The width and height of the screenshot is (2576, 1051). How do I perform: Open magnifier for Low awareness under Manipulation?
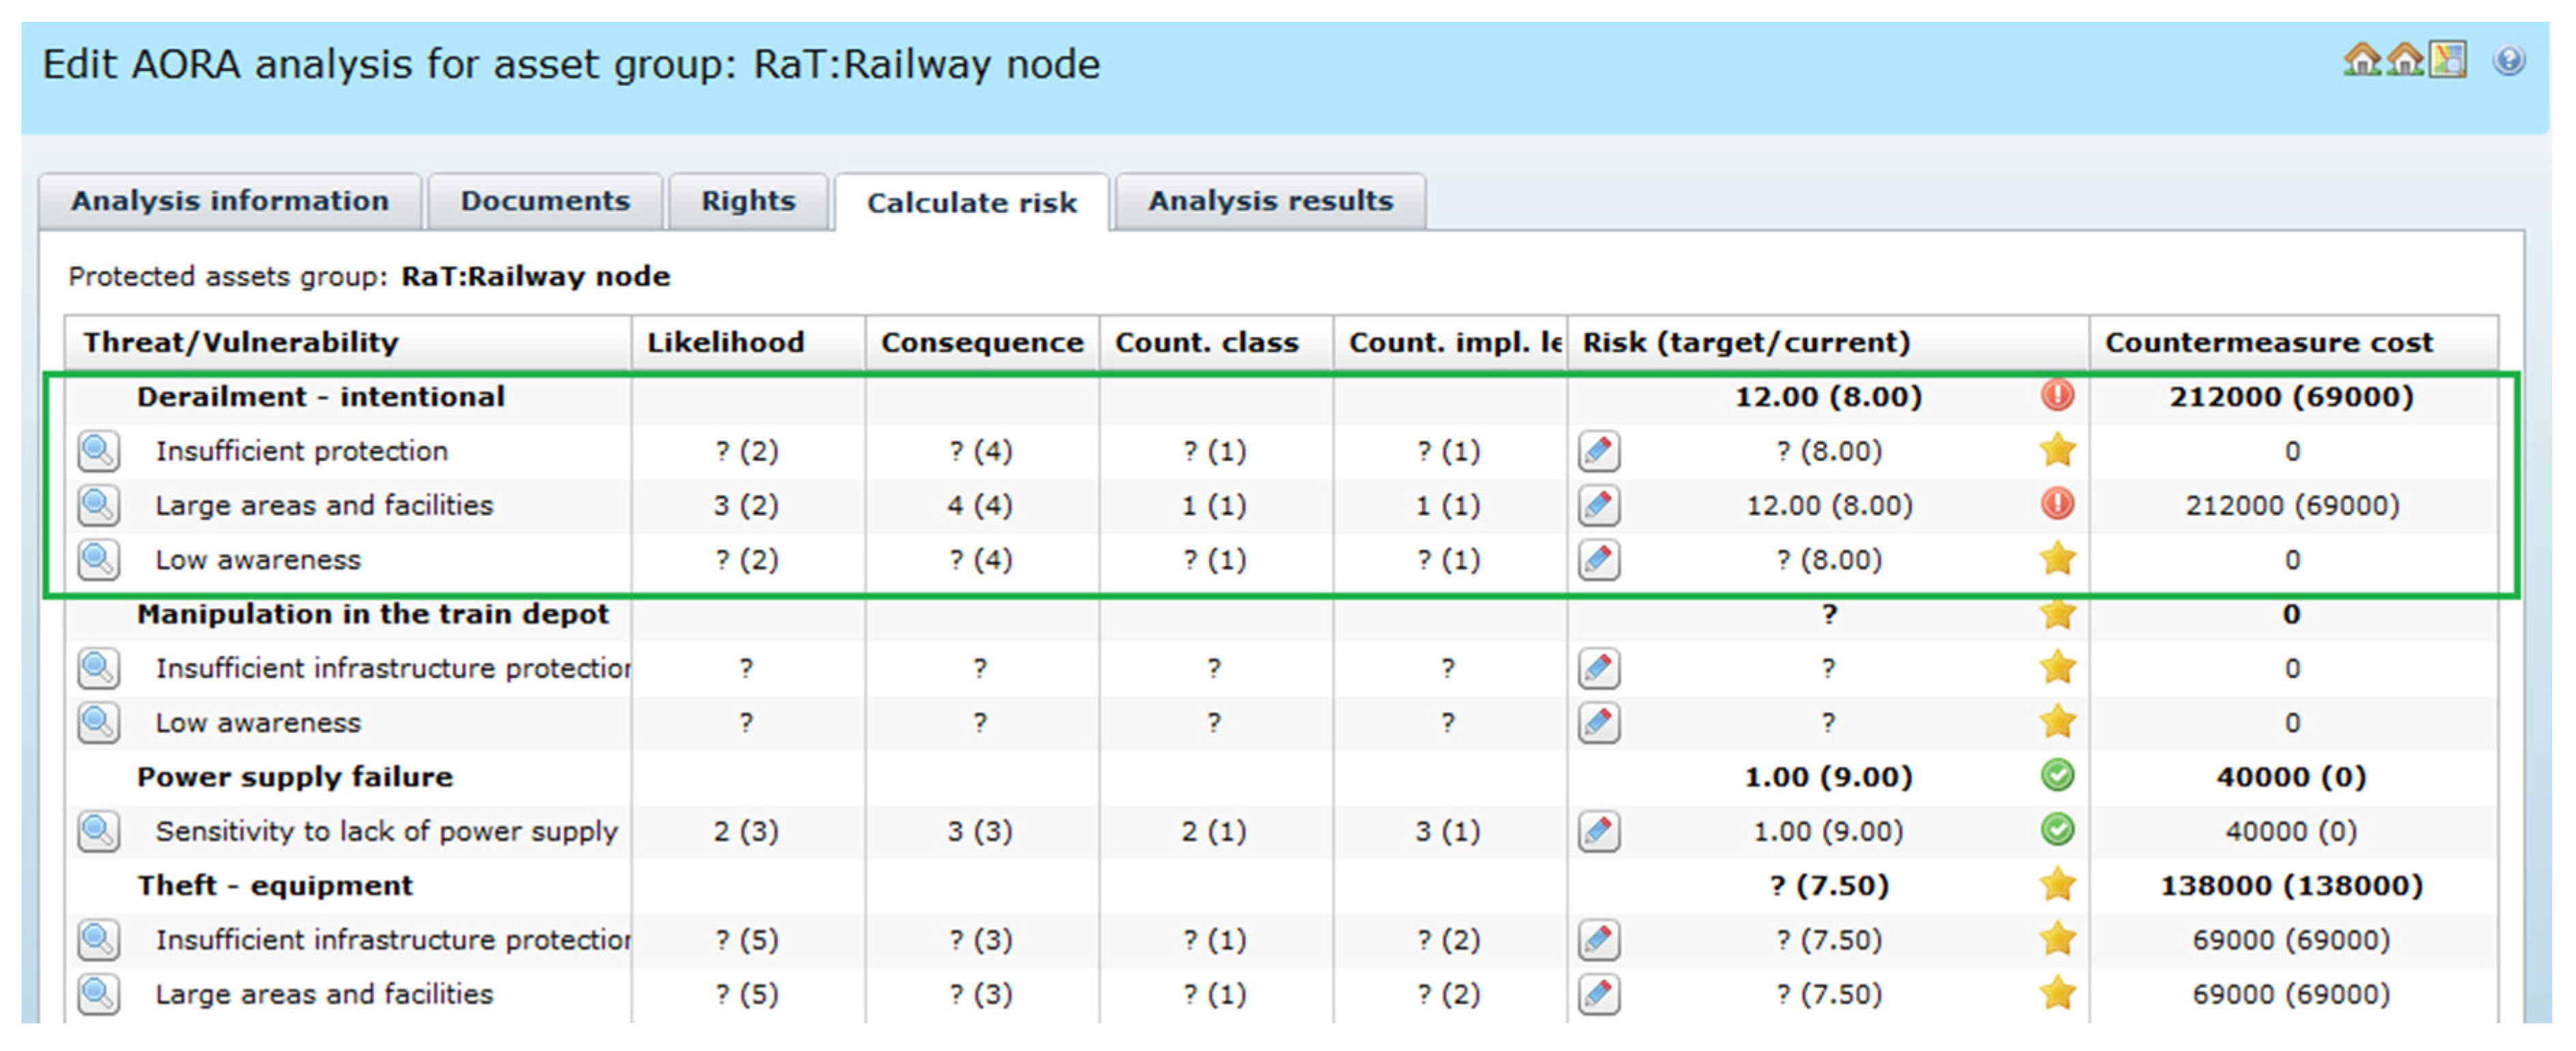click(98, 722)
